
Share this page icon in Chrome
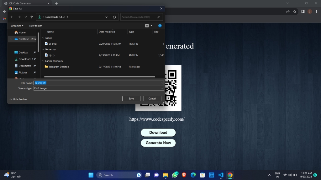[288, 12]
